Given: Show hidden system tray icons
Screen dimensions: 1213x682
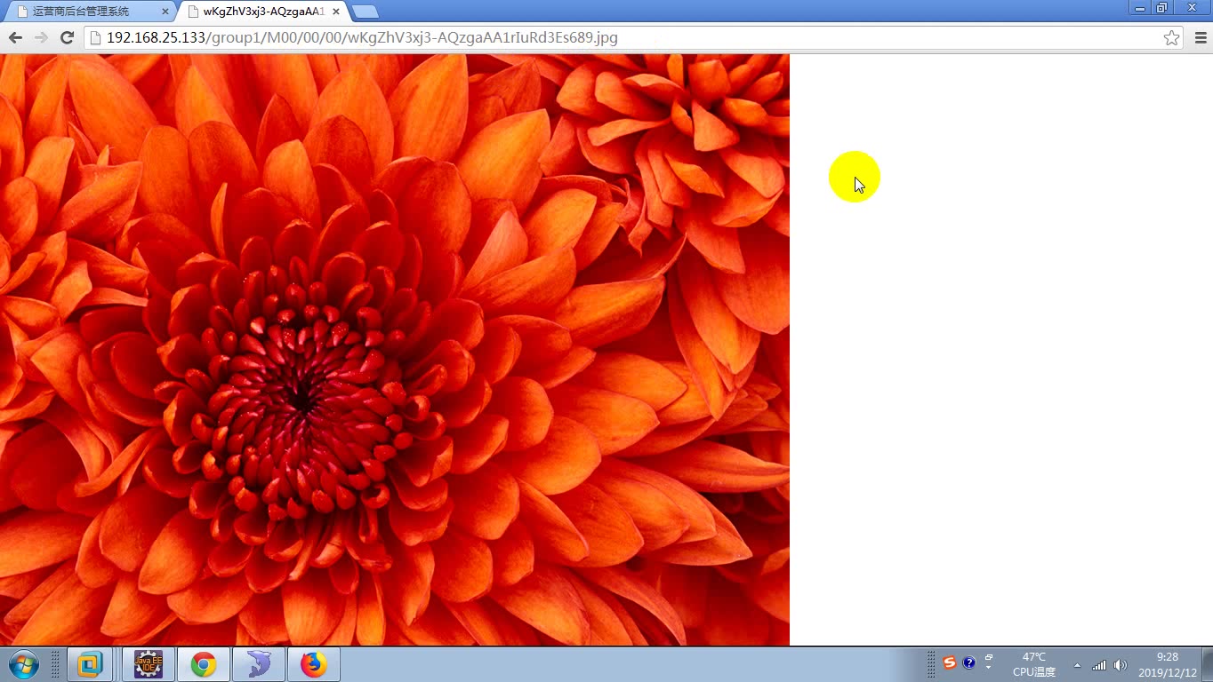Looking at the screenshot, I should 1078,665.
